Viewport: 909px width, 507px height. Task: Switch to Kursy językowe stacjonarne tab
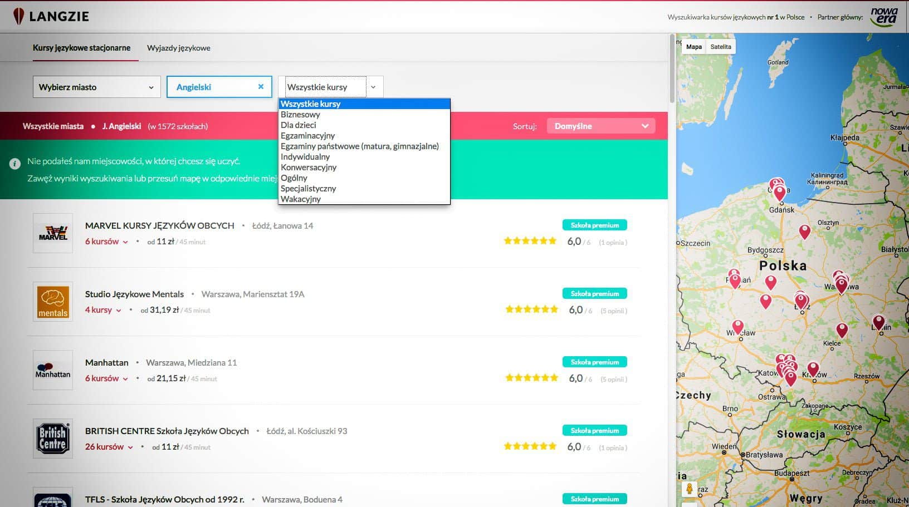82,48
